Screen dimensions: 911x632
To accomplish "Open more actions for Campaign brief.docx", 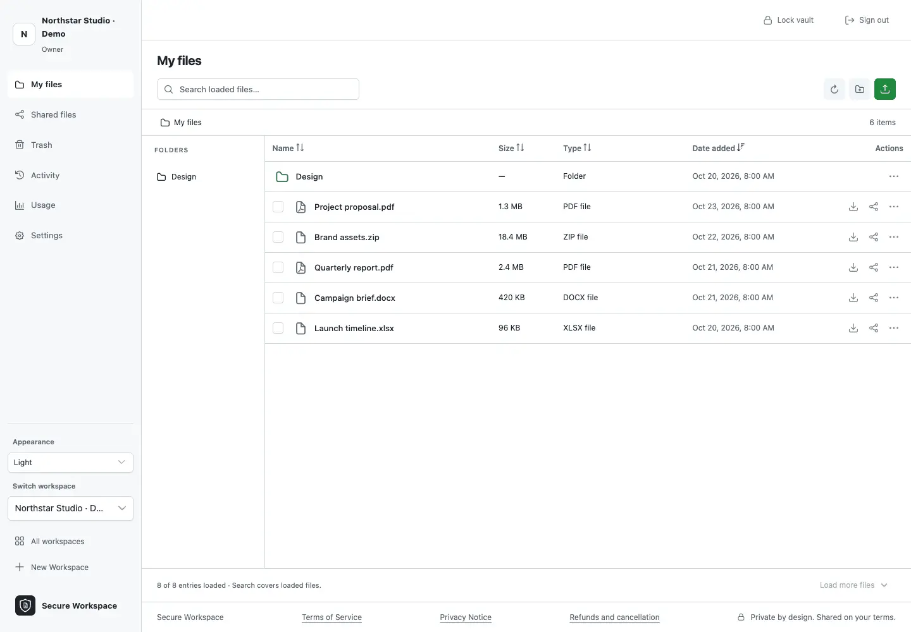I will pyautogui.click(x=894, y=298).
